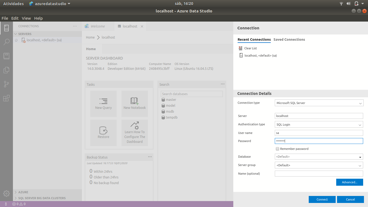This screenshot has height=207, width=368.
Task: Click the Password input field
Action: click(319, 141)
